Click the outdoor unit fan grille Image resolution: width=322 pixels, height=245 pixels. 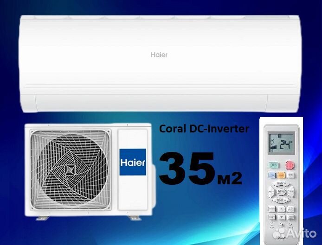pos(71,169)
